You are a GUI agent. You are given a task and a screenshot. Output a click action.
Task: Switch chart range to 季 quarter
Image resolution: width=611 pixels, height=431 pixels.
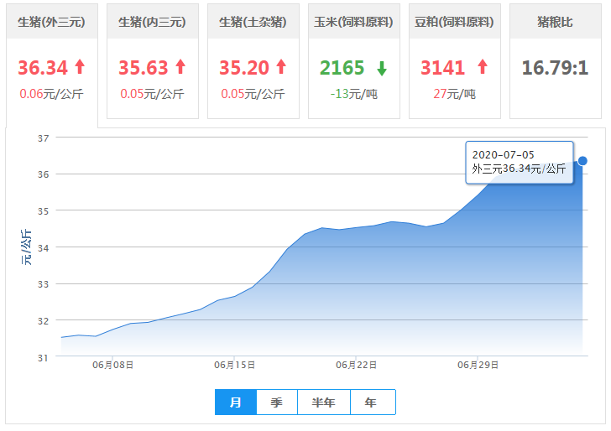click(276, 402)
